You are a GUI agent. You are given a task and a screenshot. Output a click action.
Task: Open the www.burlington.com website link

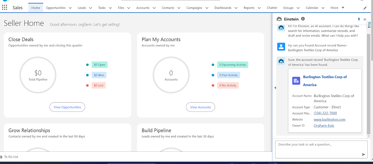(330, 119)
